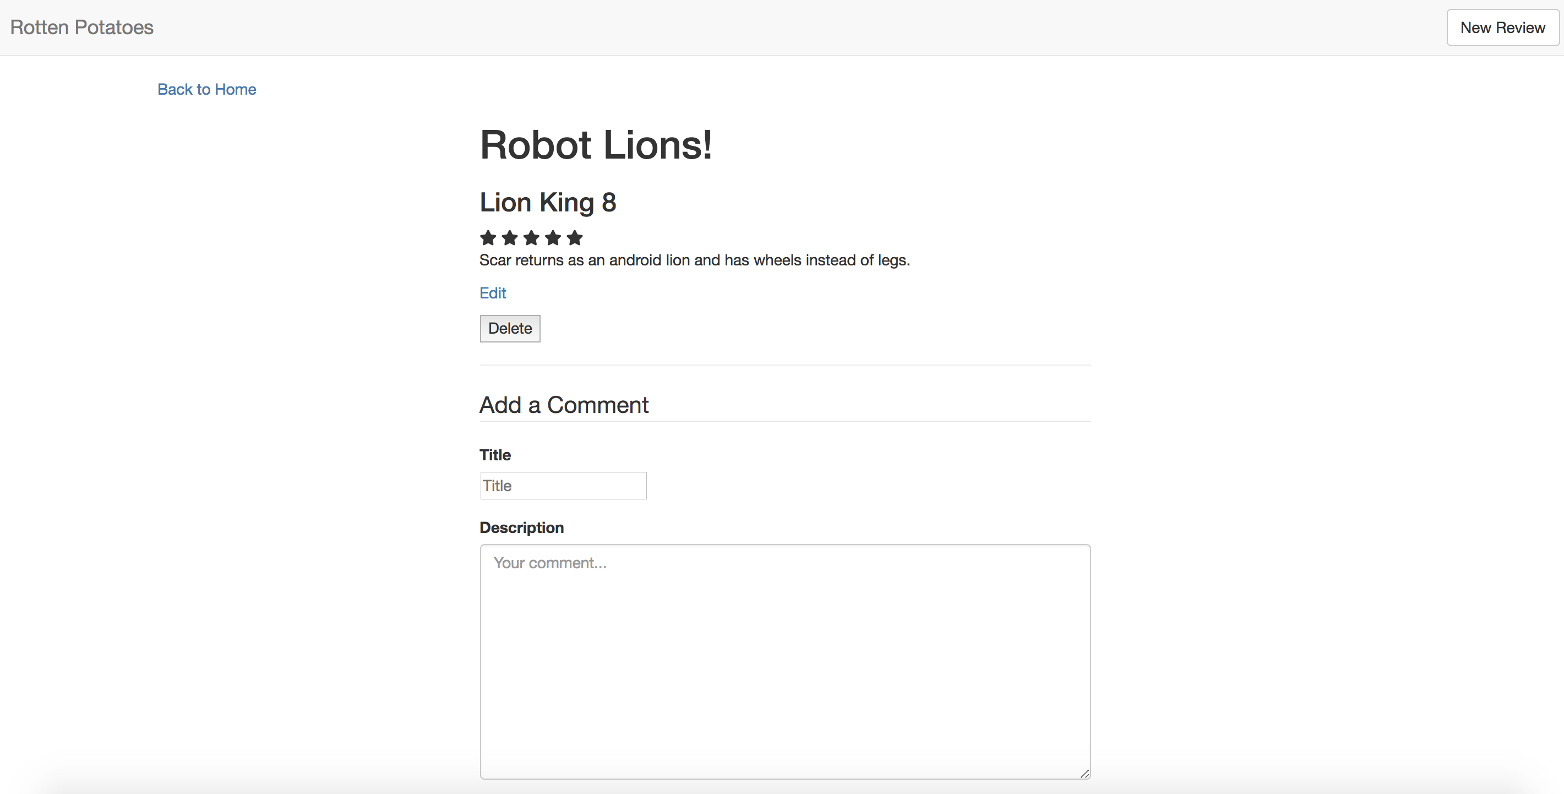The width and height of the screenshot is (1564, 794).
Task: Click the Title form label
Action: [495, 454]
